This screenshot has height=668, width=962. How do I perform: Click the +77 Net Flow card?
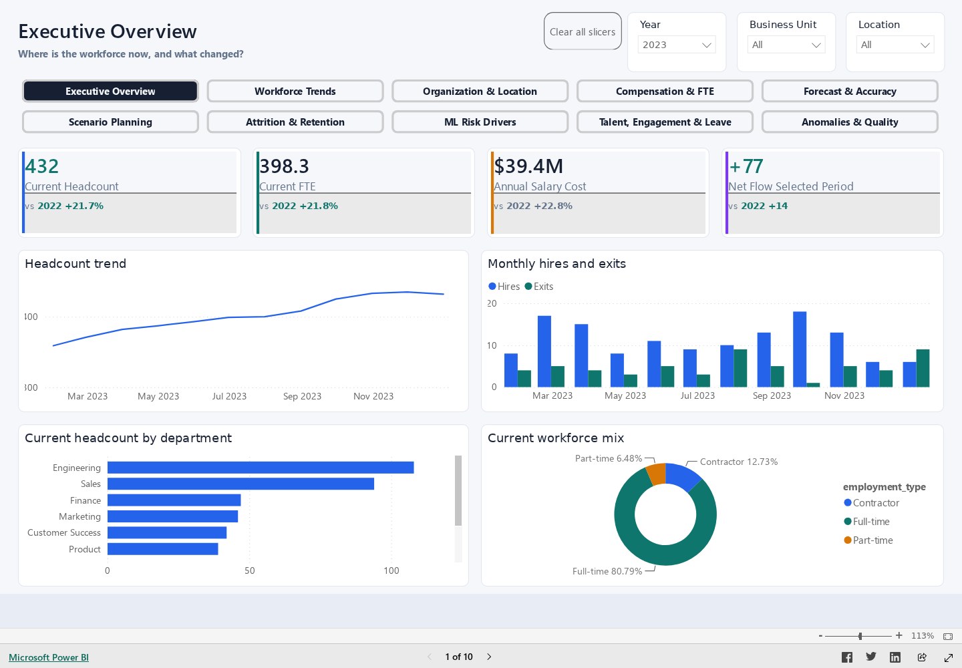[833, 192]
